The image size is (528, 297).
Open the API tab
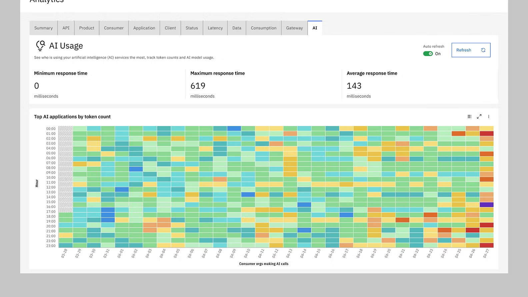[x=66, y=28]
